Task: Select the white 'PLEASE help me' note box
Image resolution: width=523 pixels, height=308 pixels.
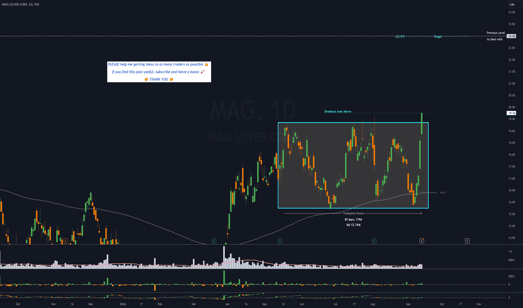Action: click(159, 72)
